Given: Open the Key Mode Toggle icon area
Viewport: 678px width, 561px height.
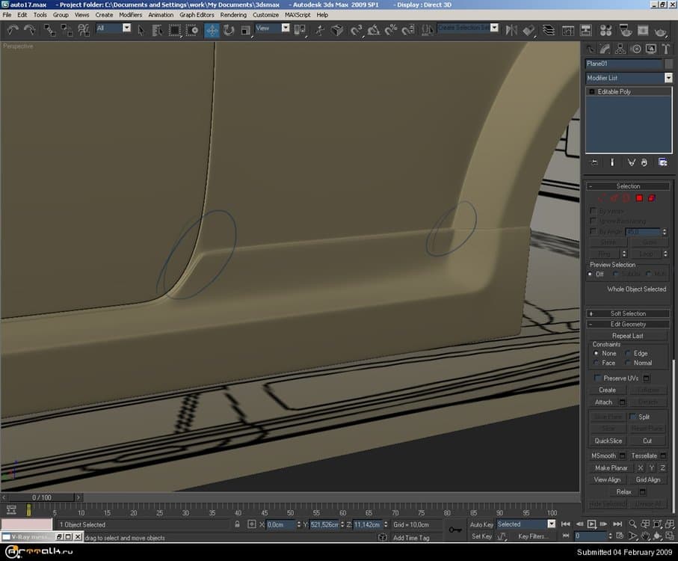Looking at the screenshot, I should pyautogui.click(x=566, y=536).
